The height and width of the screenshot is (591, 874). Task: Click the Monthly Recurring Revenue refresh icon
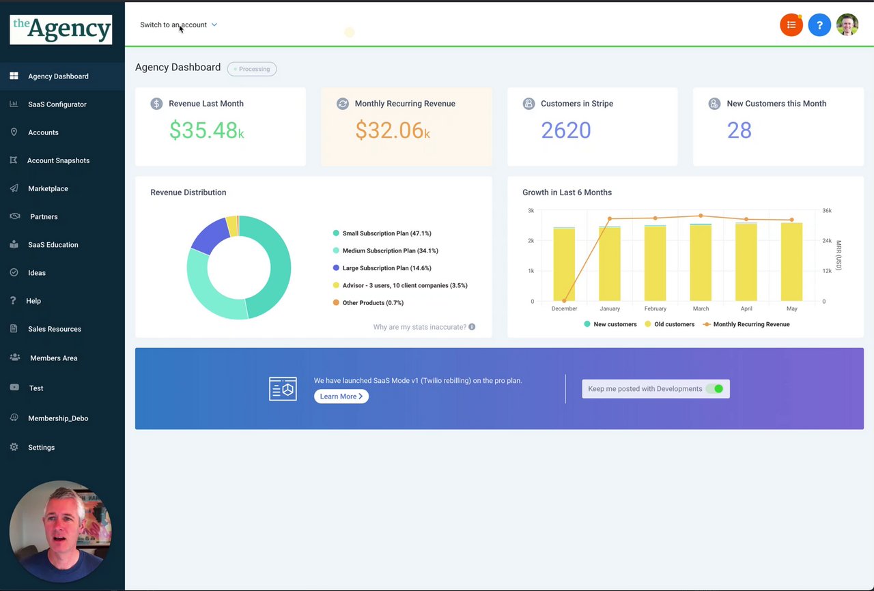pyautogui.click(x=343, y=104)
